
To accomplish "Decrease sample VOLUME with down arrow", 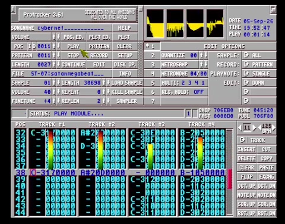I will click(58, 92).
